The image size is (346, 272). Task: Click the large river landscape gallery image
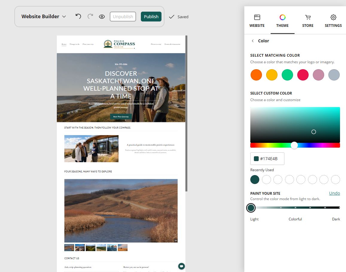pos(121,211)
